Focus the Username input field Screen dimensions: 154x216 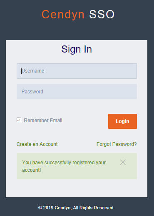tap(77, 71)
